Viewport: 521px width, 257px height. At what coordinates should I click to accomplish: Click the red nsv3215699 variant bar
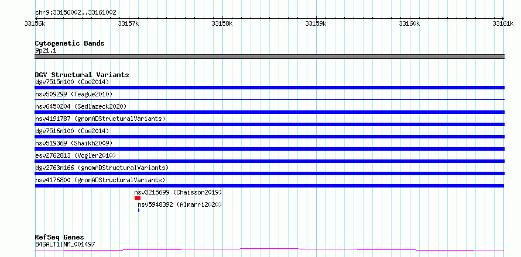tap(138, 198)
